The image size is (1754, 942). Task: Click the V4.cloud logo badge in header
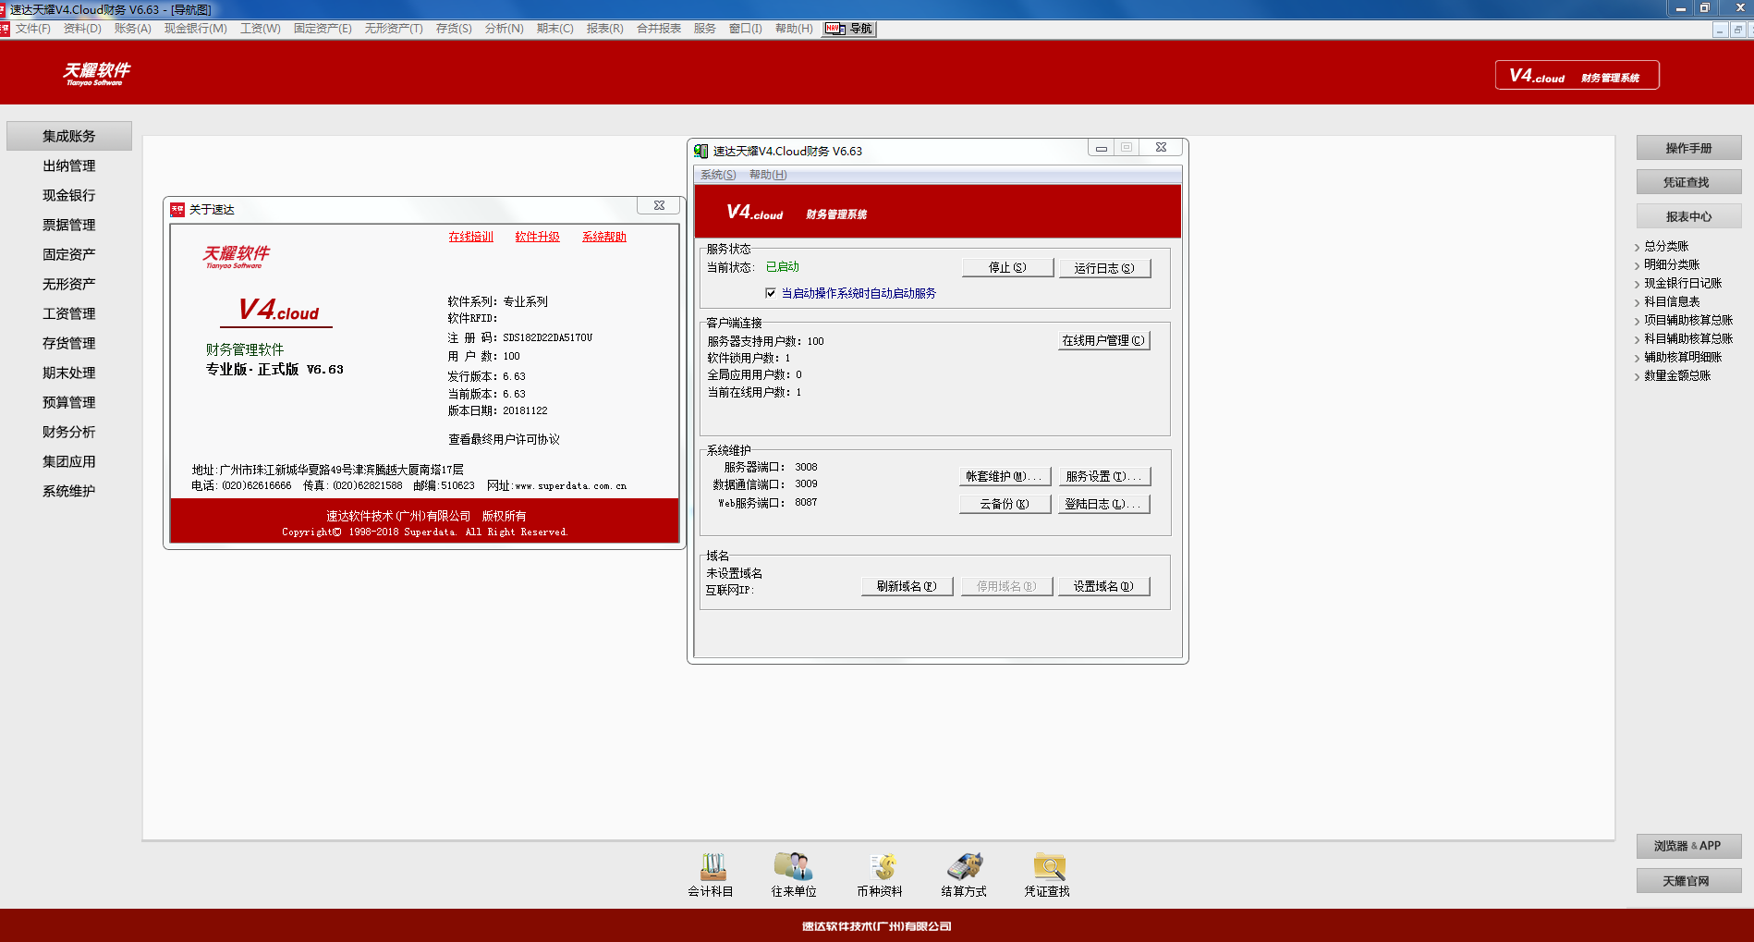click(1577, 76)
